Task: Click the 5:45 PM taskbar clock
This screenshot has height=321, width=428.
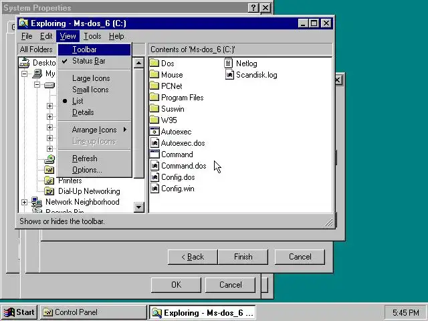Action: [405, 312]
